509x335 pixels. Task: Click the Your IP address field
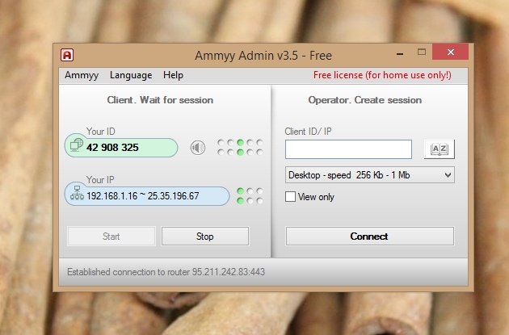[147, 196]
